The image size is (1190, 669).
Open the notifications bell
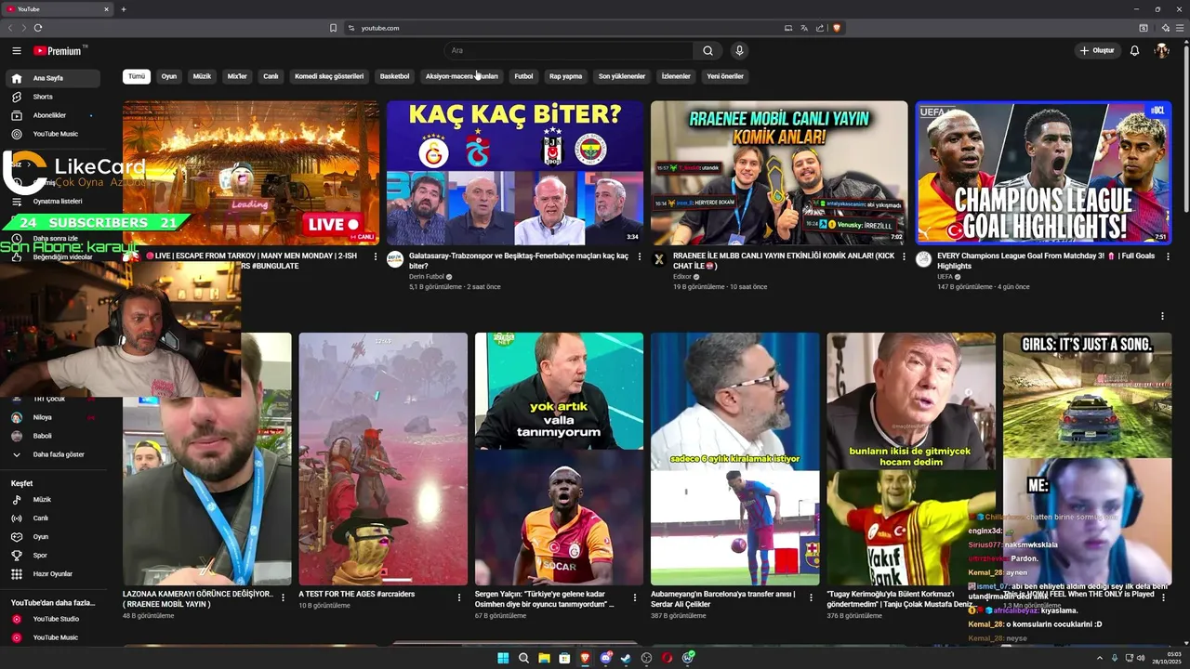tap(1134, 51)
